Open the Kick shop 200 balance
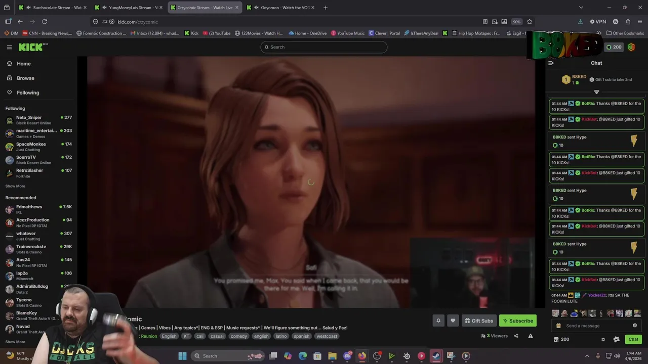This screenshot has width=648, height=364. coord(561,339)
